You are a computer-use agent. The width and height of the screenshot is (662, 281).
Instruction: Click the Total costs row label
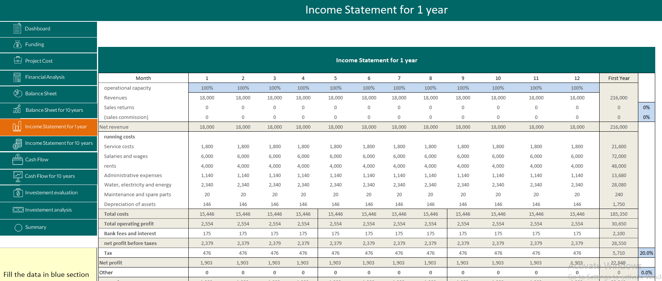116,214
